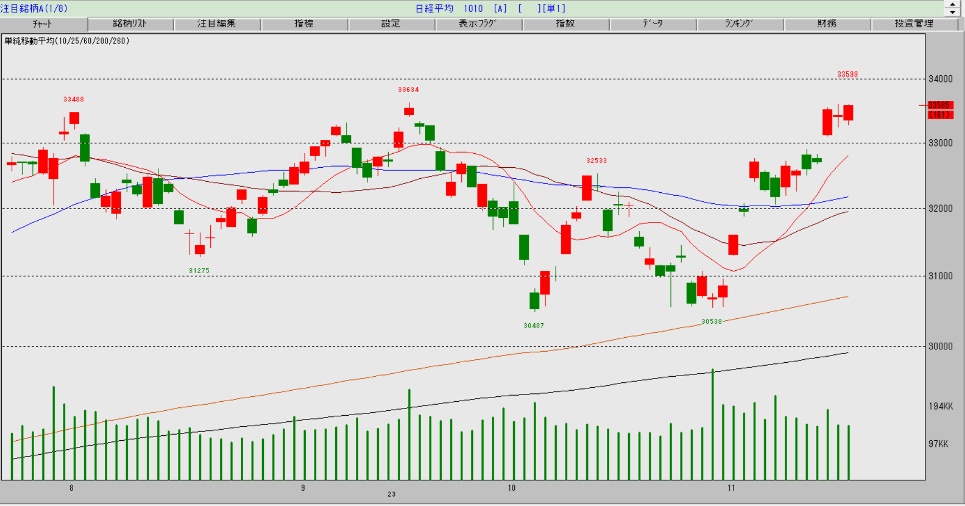Click the 33000 price axis label

pyautogui.click(x=940, y=143)
